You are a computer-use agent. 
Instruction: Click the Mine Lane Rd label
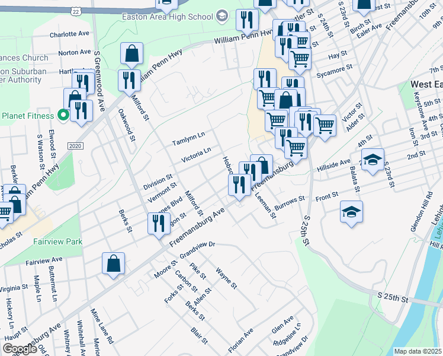click(x=102, y=326)
